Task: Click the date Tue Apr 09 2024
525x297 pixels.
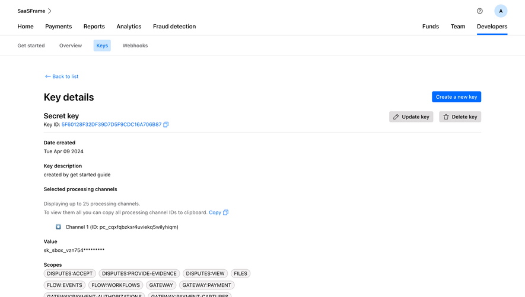Action: coord(63,151)
